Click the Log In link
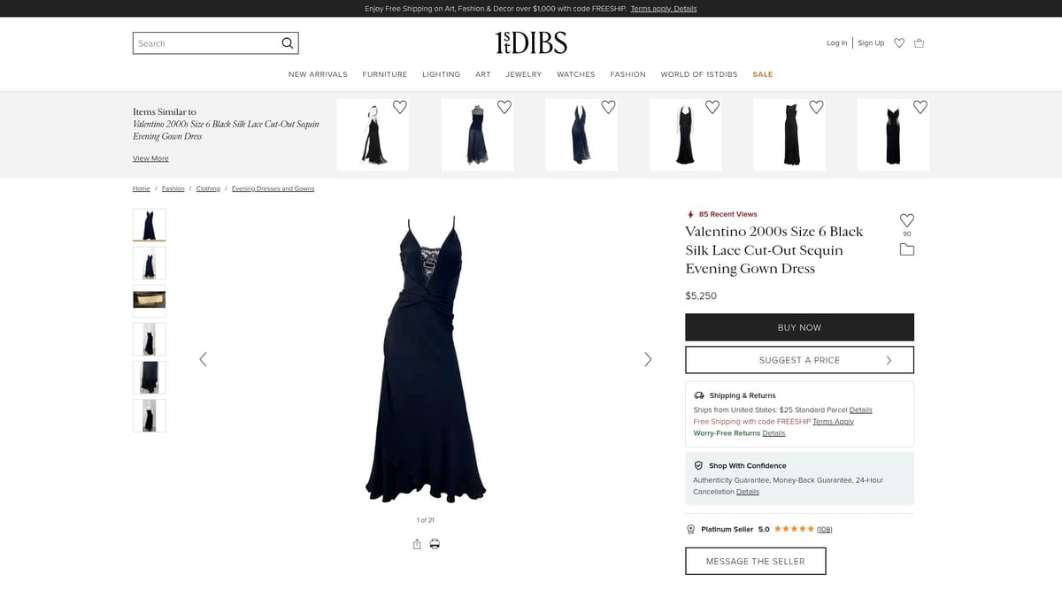The height and width of the screenshot is (597, 1062). [x=837, y=43]
